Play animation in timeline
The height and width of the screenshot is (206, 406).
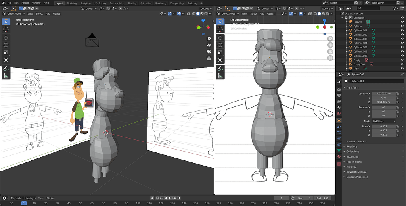(x=170, y=198)
